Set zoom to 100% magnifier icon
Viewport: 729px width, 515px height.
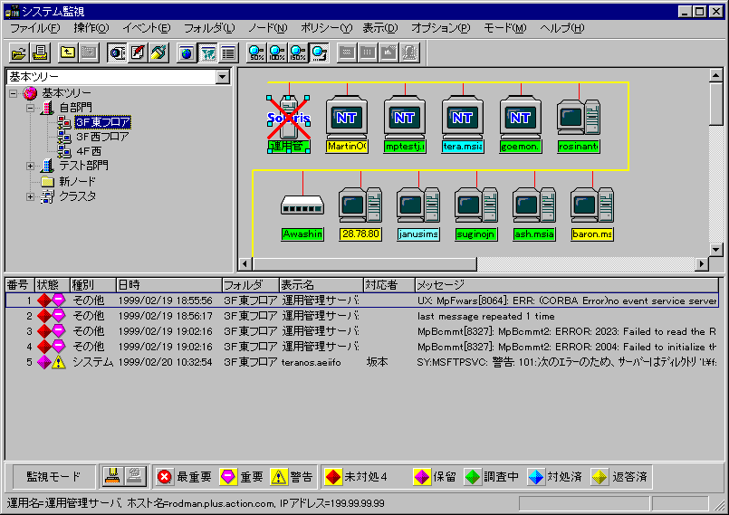[x=277, y=53]
